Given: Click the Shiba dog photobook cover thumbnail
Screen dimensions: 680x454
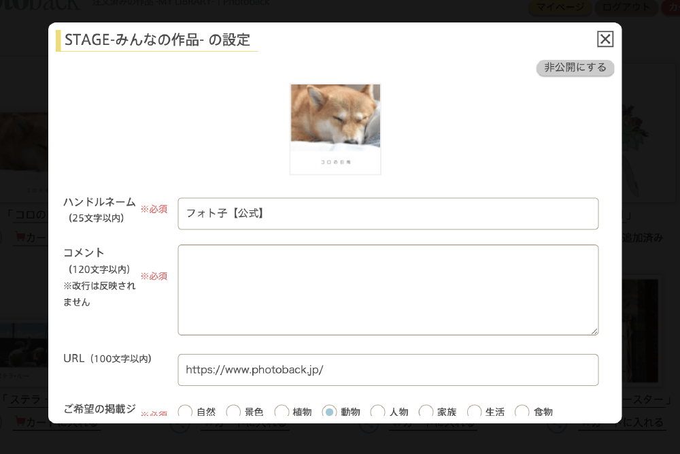Looking at the screenshot, I should tap(335, 129).
